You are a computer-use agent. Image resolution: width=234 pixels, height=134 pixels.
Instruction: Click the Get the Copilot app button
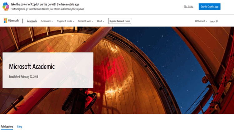[x=209, y=7]
